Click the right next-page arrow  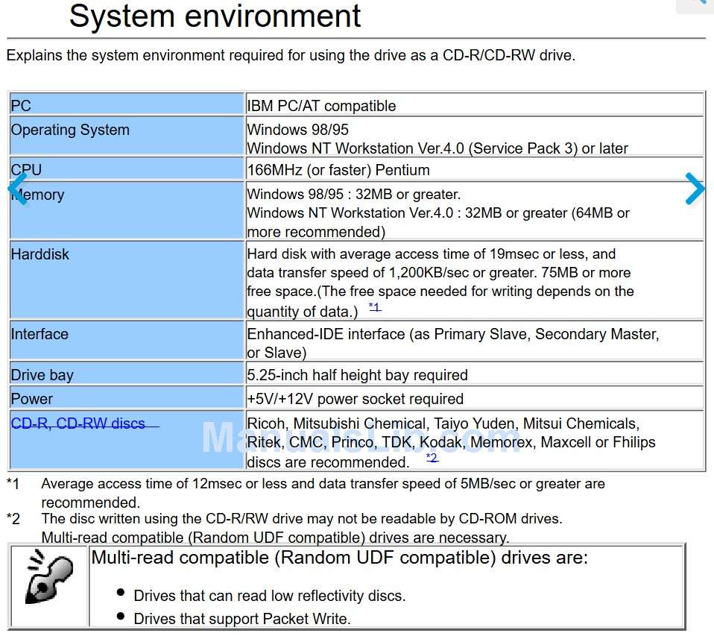(x=695, y=189)
